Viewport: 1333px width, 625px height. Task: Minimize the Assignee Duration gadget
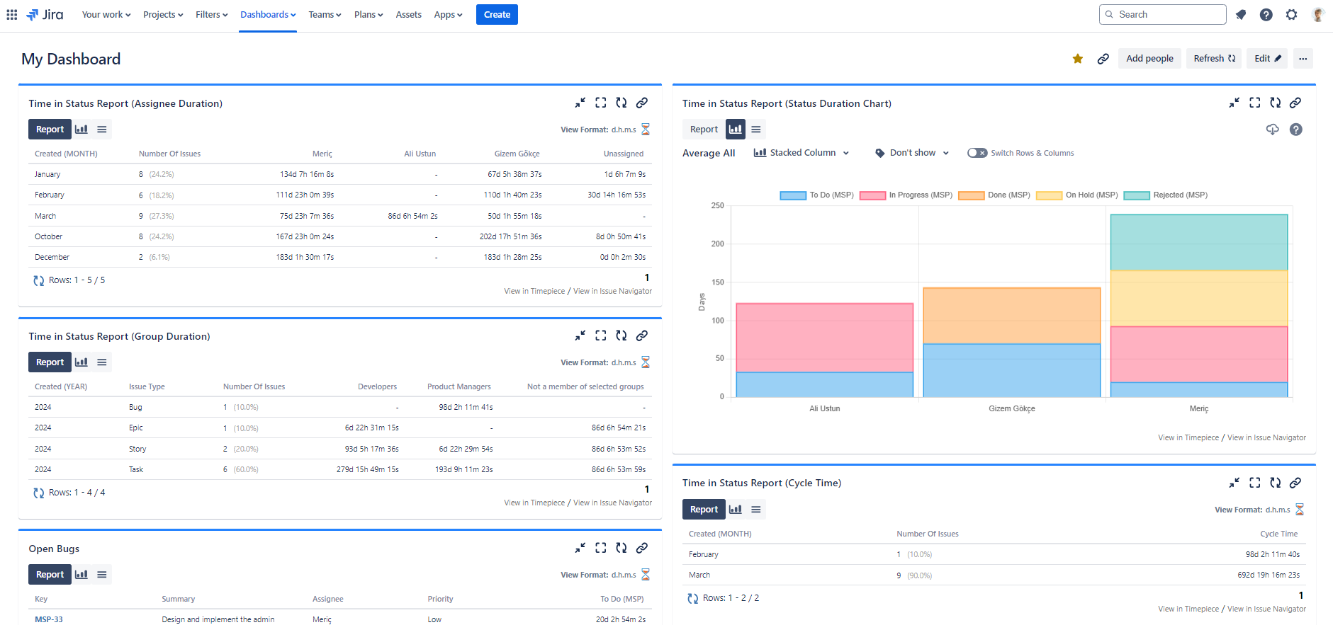580,103
